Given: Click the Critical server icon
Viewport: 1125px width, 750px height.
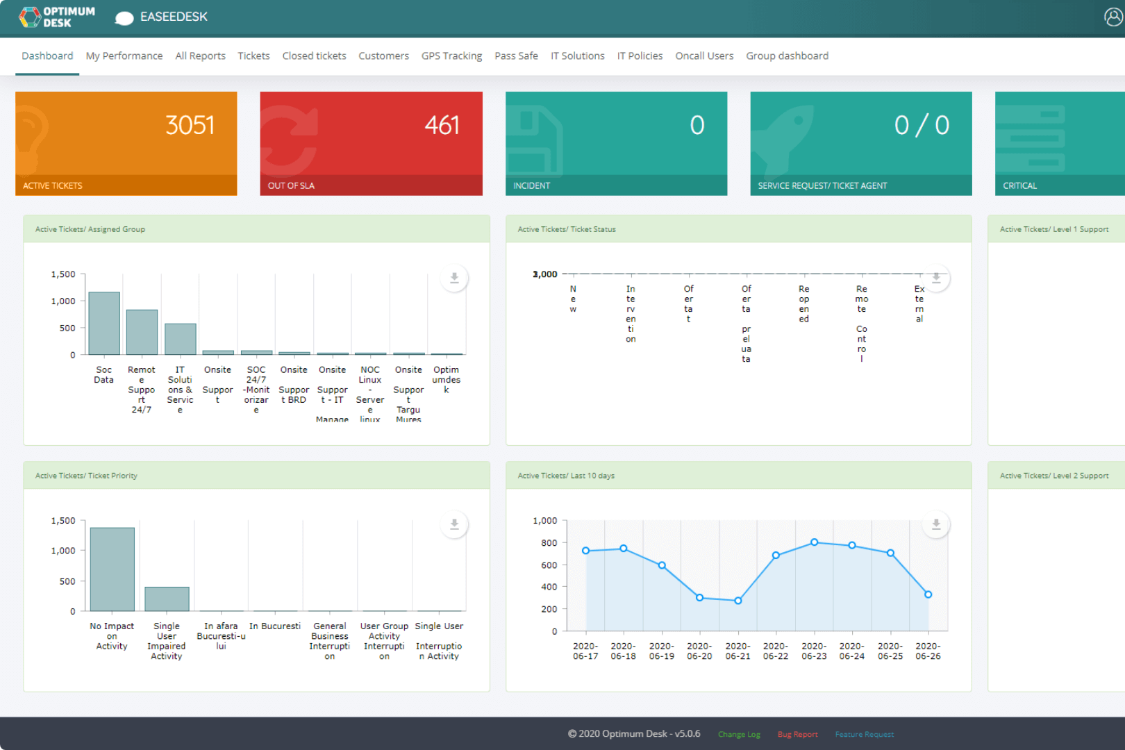Looking at the screenshot, I should pyautogui.click(x=1031, y=140).
